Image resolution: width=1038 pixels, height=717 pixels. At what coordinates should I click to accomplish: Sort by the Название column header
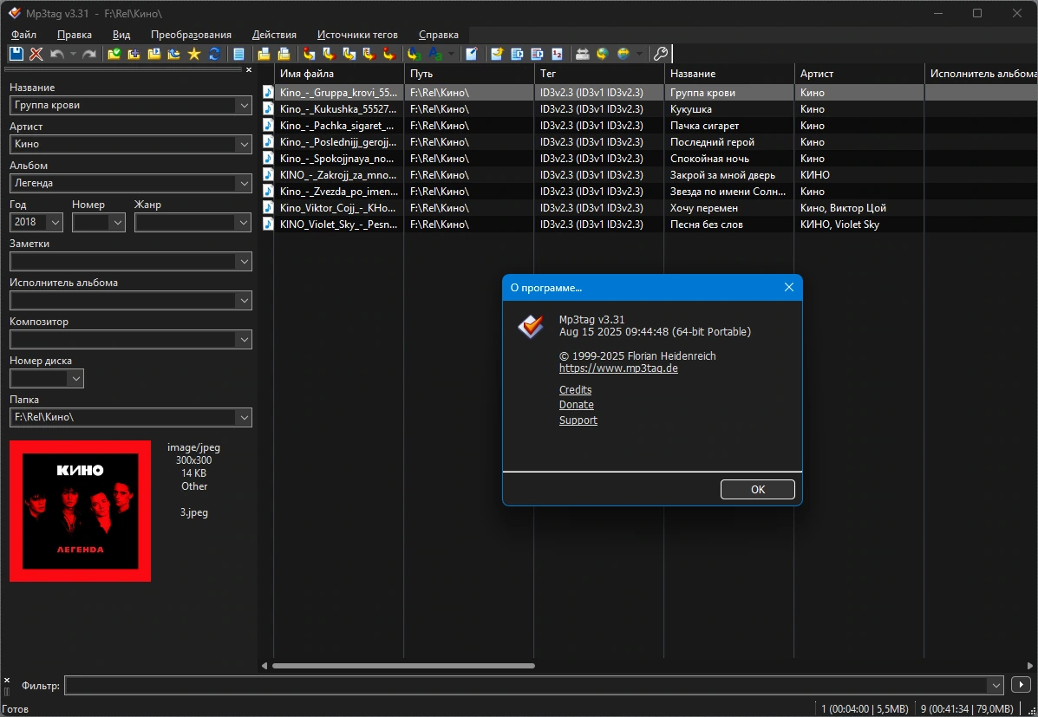coord(728,74)
